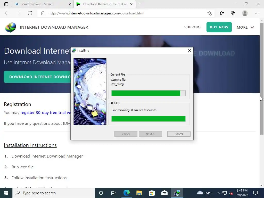
Task: Click the browser forward arrow
Action: pyautogui.click(x=19, y=13)
